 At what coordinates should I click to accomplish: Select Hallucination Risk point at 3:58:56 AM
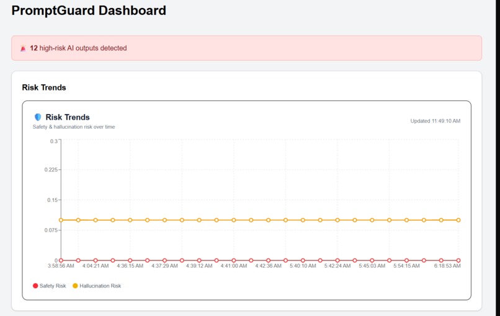tap(61, 220)
